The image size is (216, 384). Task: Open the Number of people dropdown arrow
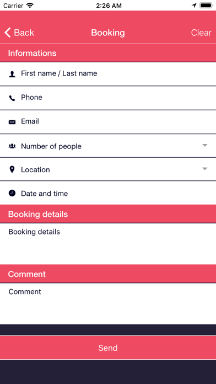pyautogui.click(x=205, y=145)
